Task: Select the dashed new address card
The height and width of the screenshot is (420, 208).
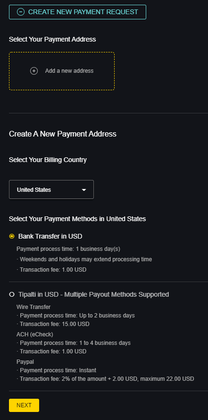Action: [62, 71]
